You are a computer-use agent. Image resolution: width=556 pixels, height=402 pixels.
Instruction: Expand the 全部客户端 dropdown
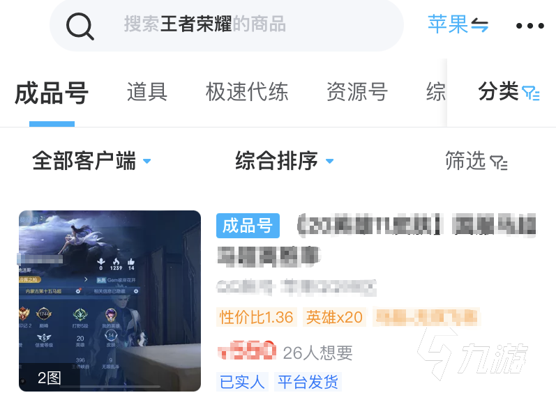click(91, 161)
